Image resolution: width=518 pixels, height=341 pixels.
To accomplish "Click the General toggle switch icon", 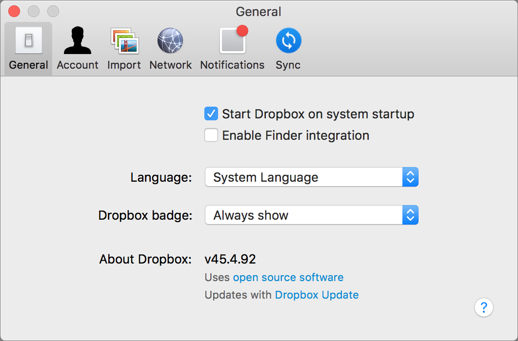I will coord(28,40).
